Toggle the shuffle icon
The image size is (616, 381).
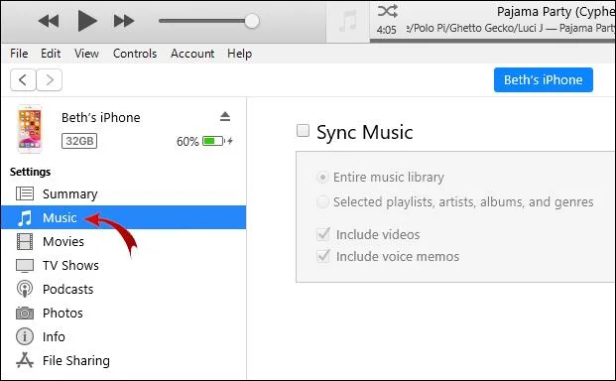388,11
